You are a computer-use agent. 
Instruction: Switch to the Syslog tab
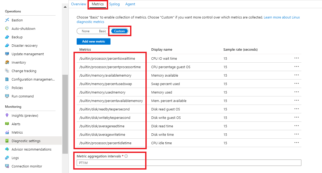[114, 4]
